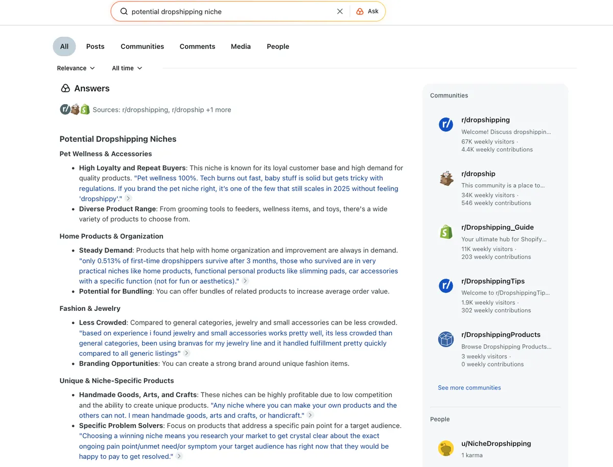Click the See more communities link
613x467 pixels.
tap(469, 387)
